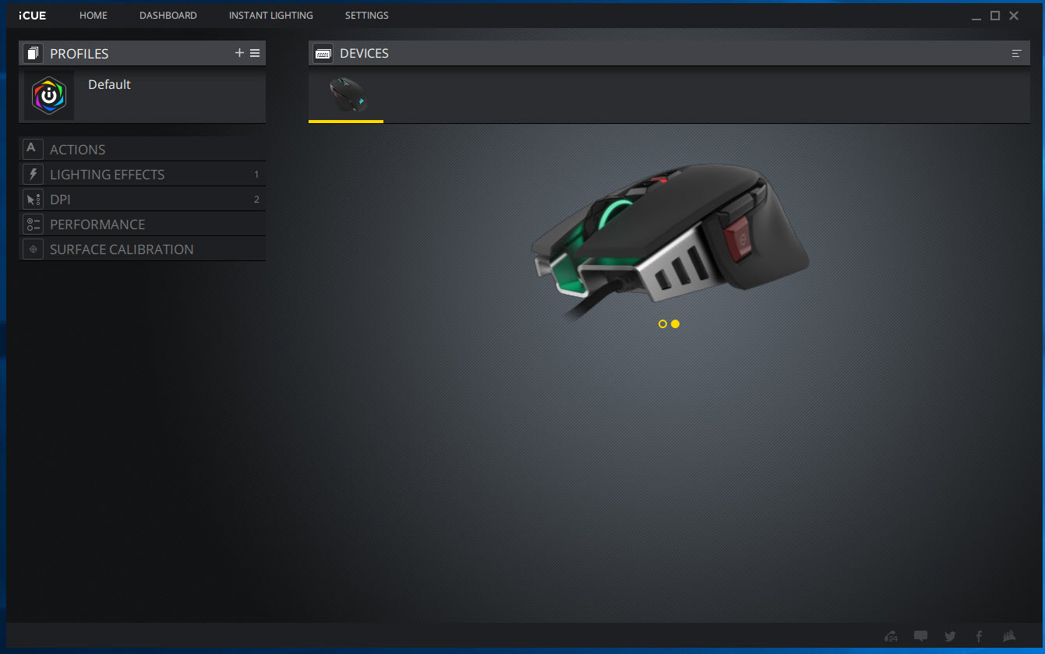Select the Default profile name
Viewport: 1045px width, 654px height.
[x=109, y=84]
